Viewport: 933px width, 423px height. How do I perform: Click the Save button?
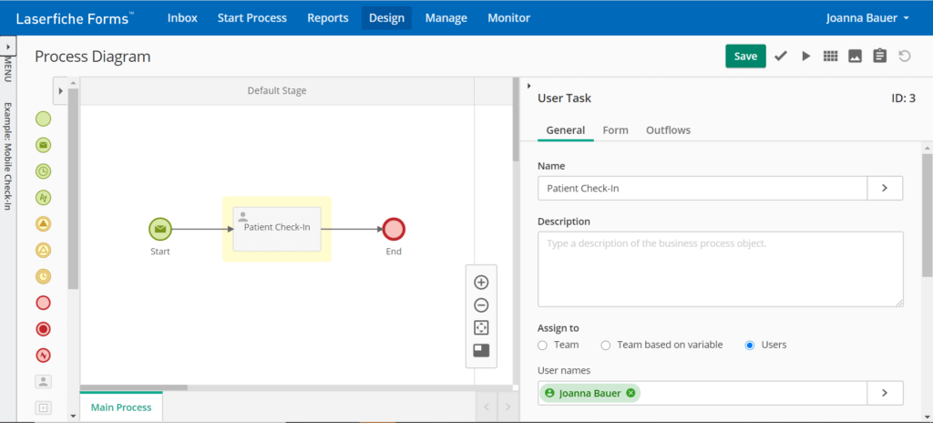point(745,56)
